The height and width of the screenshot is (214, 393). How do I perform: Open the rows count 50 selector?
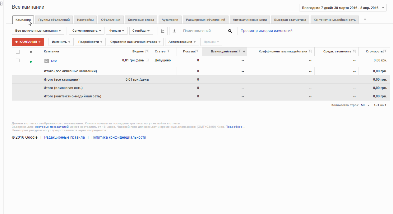point(365,105)
